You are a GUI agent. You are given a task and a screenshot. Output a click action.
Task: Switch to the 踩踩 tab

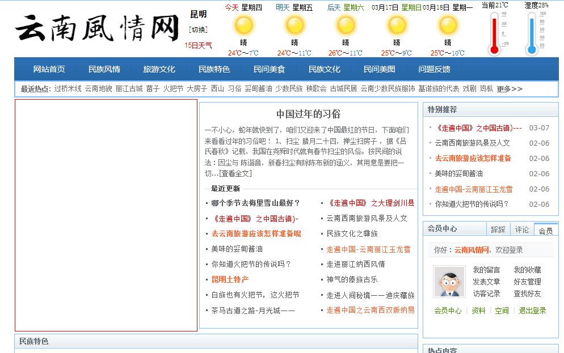click(498, 229)
